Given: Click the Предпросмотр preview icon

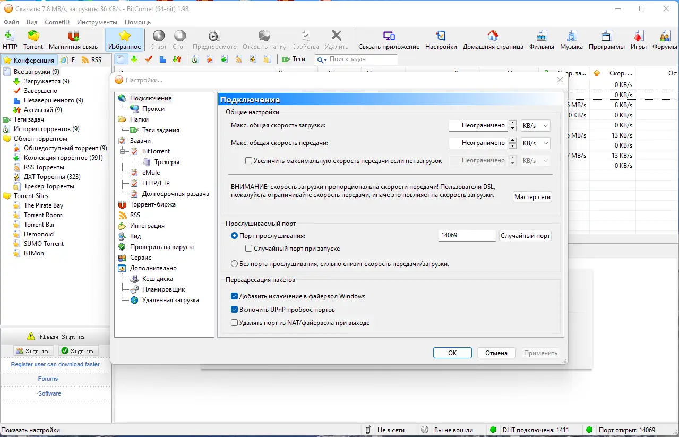Looking at the screenshot, I should [214, 40].
